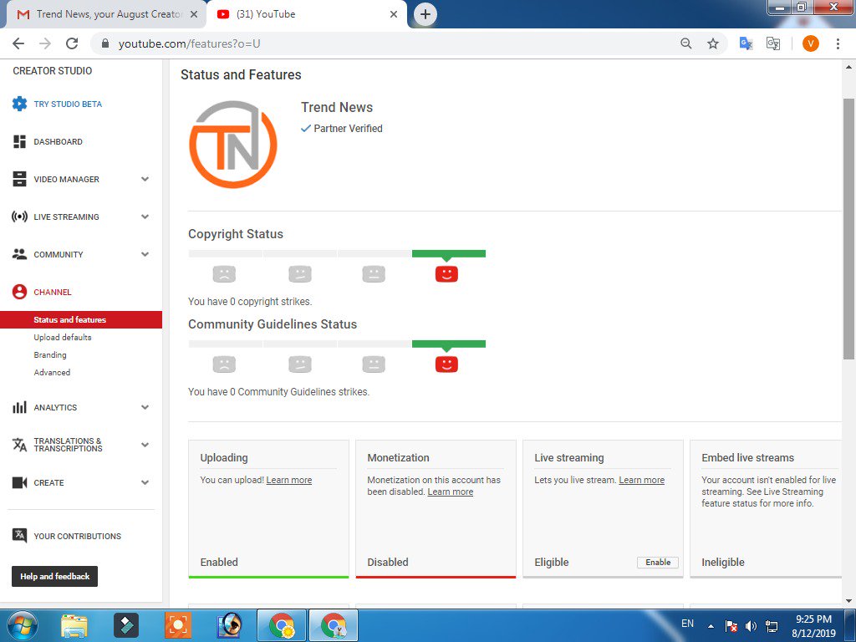Image resolution: width=856 pixels, height=642 pixels.
Task: Click the Google Translate extension icon
Action: 746,43
